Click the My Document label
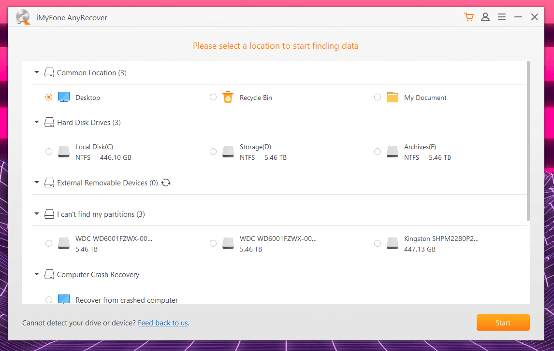554x351 pixels. (x=425, y=98)
